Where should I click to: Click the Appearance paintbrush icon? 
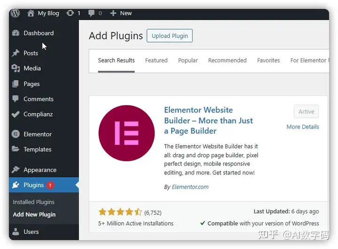15,170
